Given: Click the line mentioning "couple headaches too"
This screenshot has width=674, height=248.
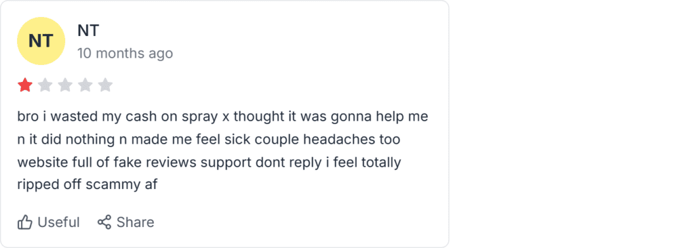Looking at the screenshot, I should pos(209,140).
